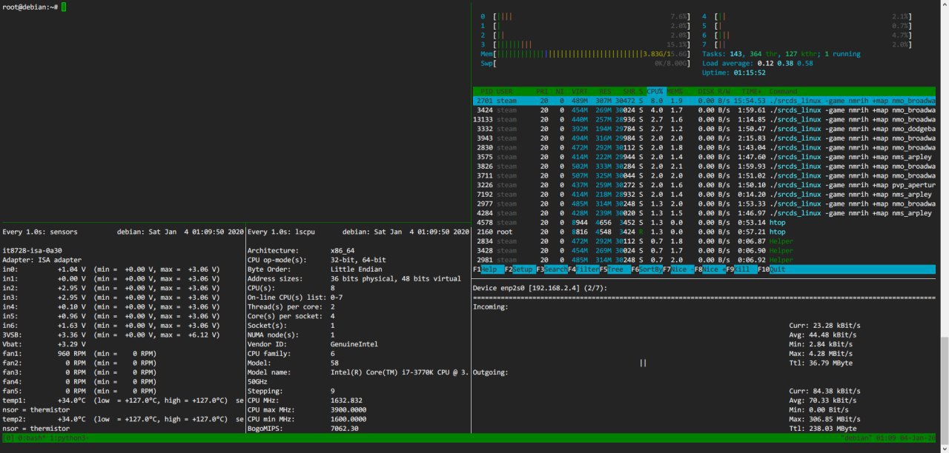The image size is (949, 453).
Task: Focus the root@debian shell prompt
Action: (x=34, y=7)
